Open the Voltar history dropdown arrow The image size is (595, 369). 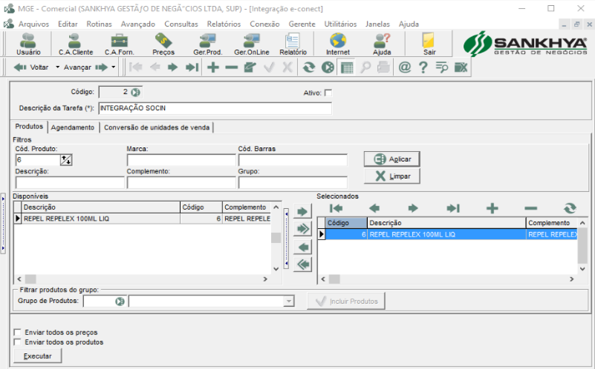[58, 67]
